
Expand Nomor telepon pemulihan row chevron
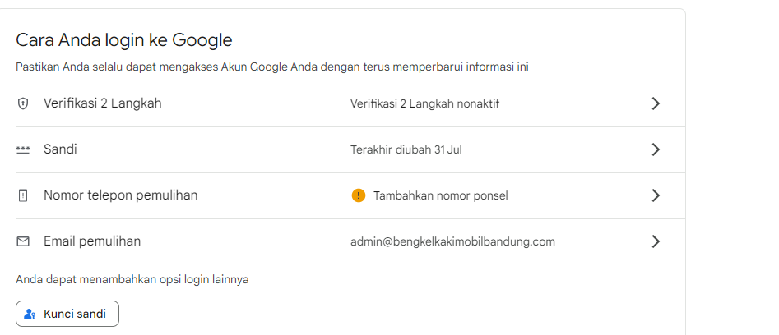pos(656,195)
